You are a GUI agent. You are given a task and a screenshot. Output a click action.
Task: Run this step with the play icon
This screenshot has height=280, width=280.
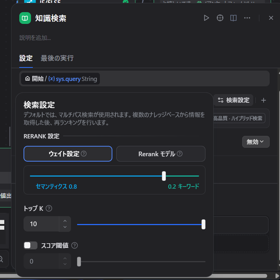pos(206,18)
